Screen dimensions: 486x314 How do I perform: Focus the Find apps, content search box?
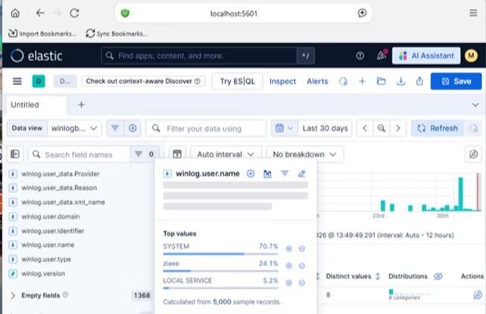pyautogui.click(x=198, y=56)
